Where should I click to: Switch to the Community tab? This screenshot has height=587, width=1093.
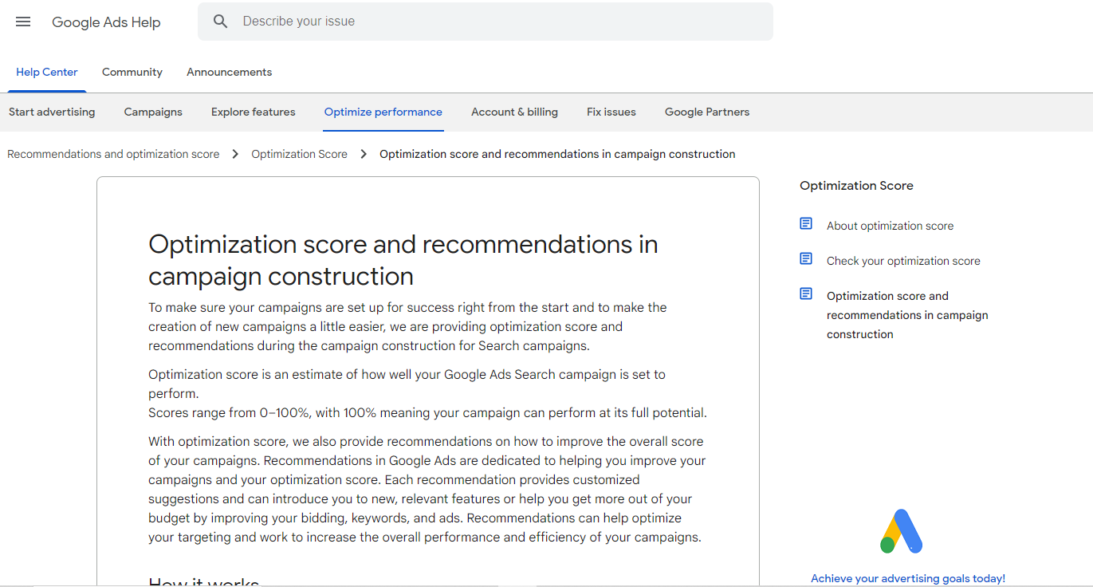coord(132,73)
